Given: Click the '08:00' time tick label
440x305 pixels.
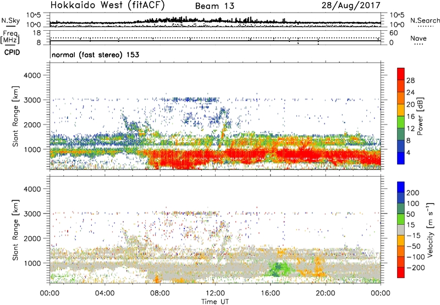Looking at the screenshot, I should click(x=159, y=293).
